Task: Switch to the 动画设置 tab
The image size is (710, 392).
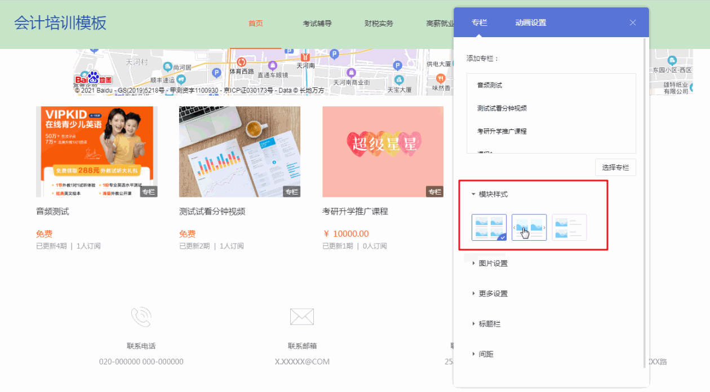Action: click(x=531, y=22)
